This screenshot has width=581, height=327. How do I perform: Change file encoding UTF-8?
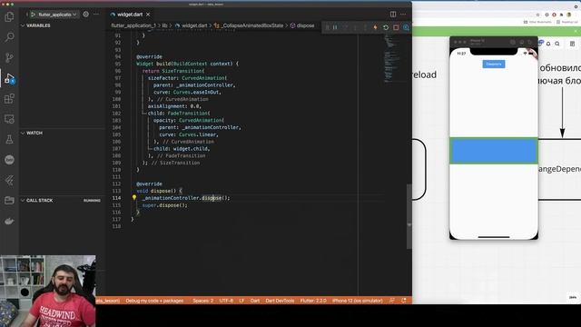pos(226,301)
